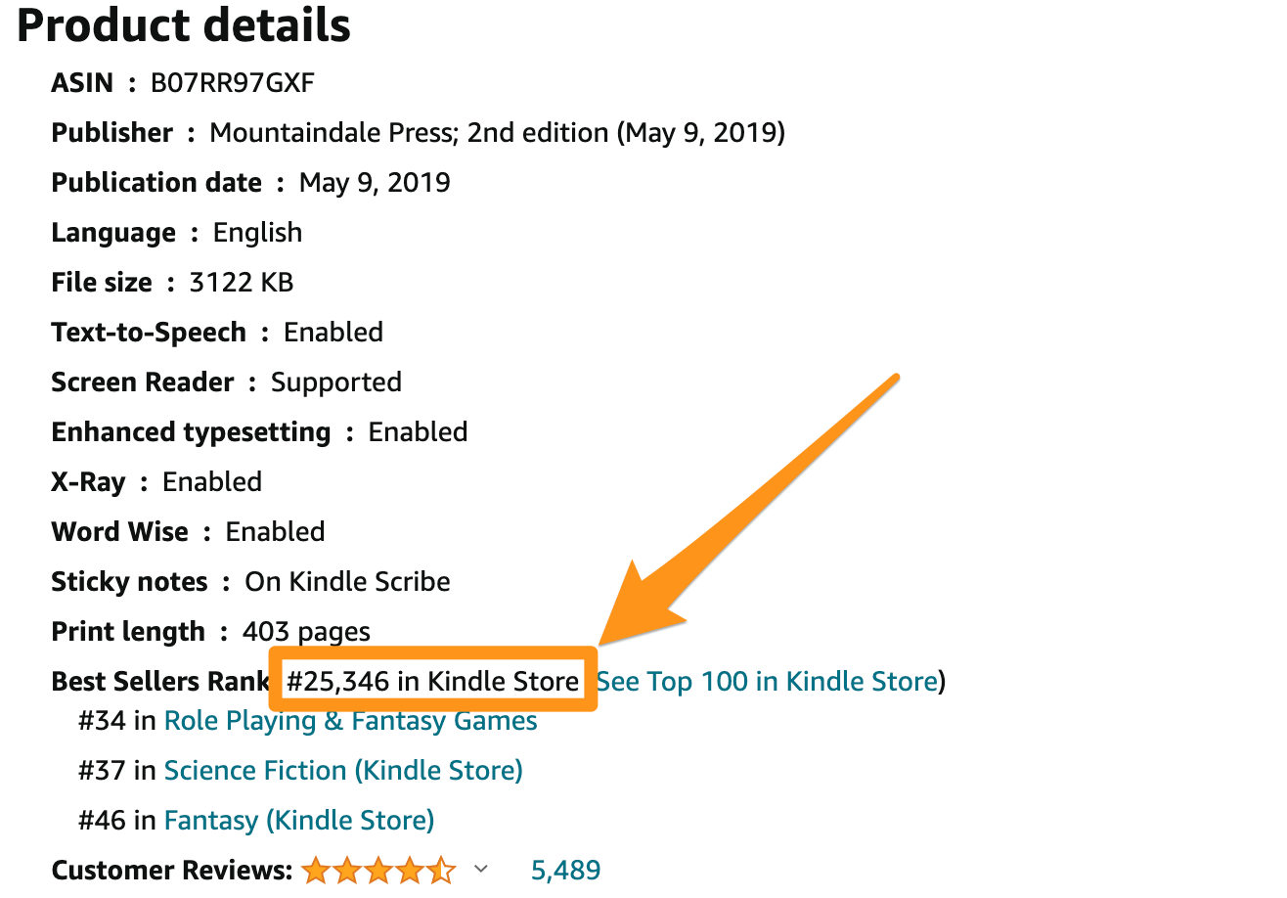The height and width of the screenshot is (898, 1287).
Task: Click the 5,489 customer reviews count
Action: (565, 870)
